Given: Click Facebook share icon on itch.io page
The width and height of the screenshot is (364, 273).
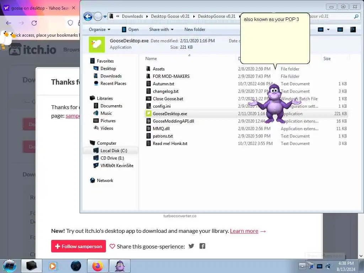Looking at the screenshot, I should point(202,246).
